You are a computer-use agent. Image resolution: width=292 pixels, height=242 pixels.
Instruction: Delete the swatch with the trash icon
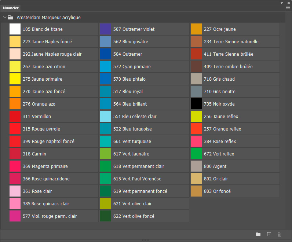(x=279, y=234)
